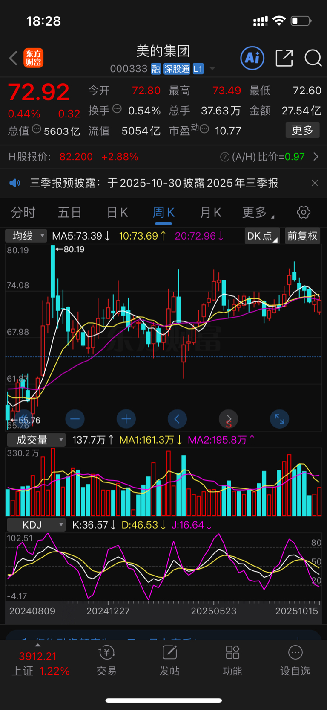
Task: Tap question mark next to A/H比价
Action: coord(224,157)
